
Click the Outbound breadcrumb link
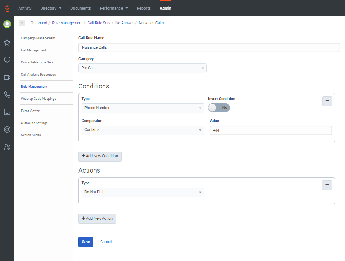[39, 23]
